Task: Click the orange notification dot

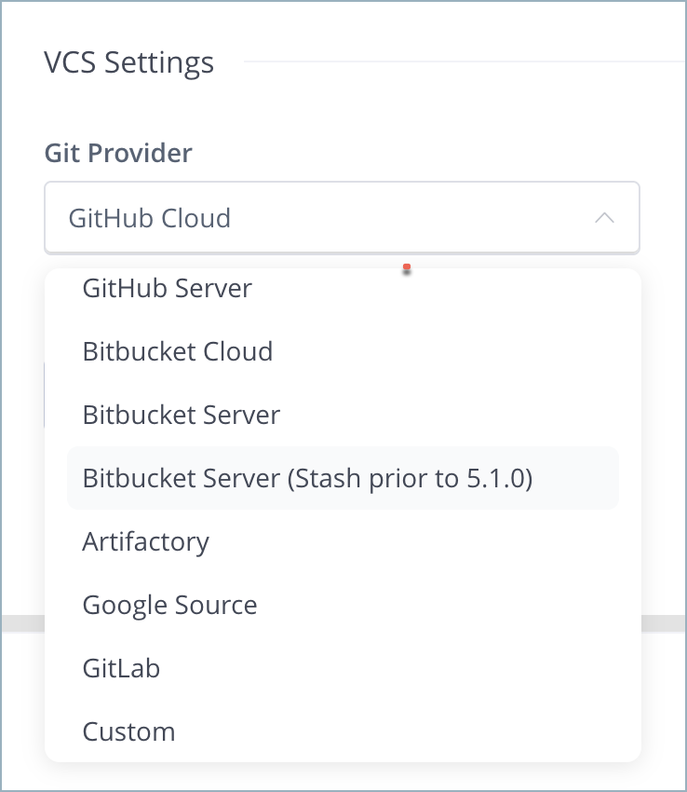Action: [407, 267]
